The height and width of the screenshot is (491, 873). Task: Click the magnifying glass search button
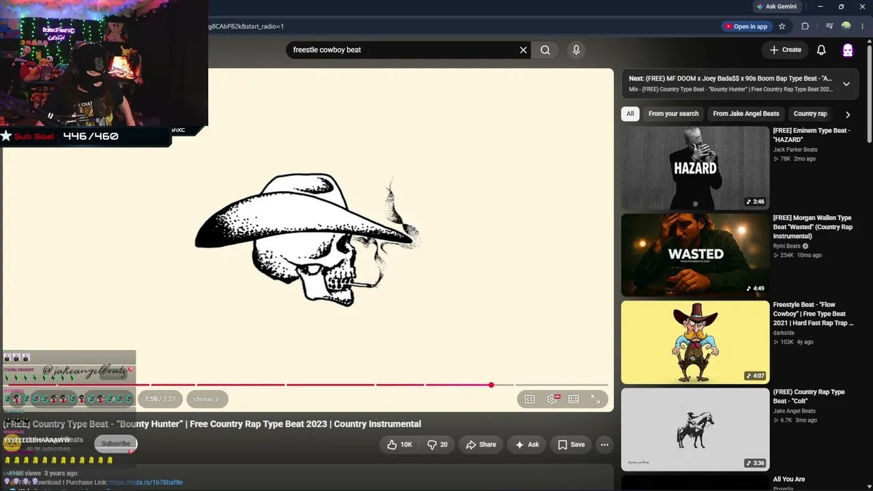[545, 50]
